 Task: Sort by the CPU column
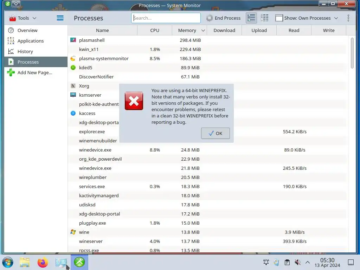pos(155,30)
